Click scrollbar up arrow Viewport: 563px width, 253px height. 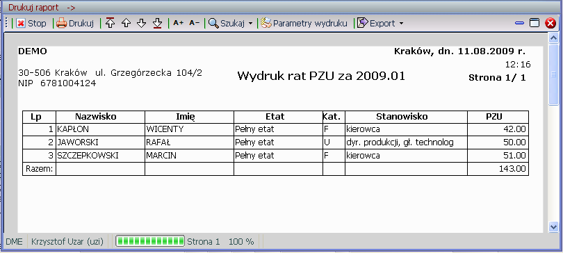553,38
